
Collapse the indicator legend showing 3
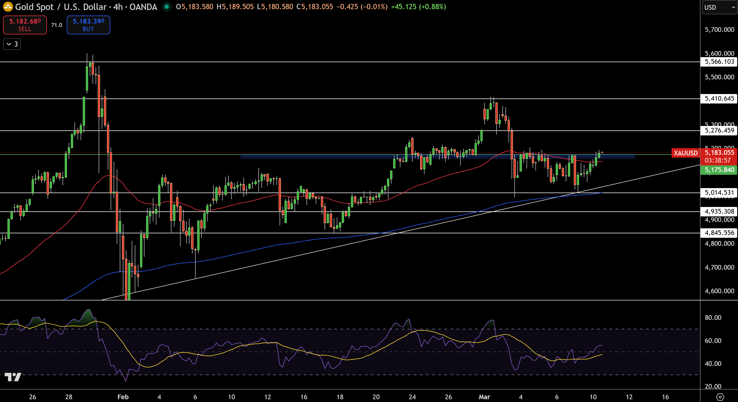click(12, 44)
